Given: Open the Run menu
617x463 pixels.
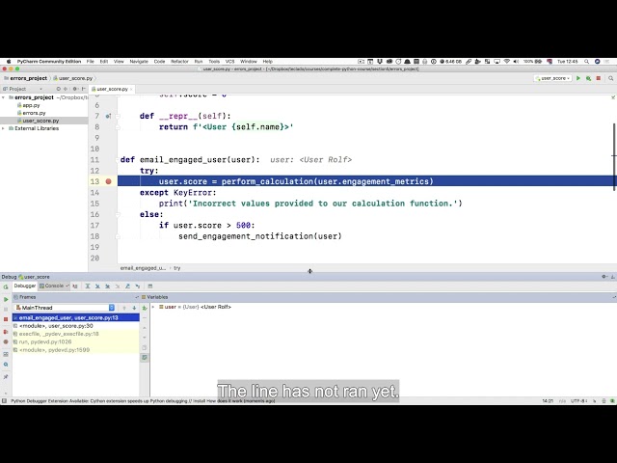Looking at the screenshot, I should [199, 62].
